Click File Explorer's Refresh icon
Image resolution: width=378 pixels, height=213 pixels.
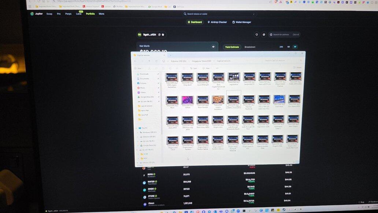click(x=156, y=61)
